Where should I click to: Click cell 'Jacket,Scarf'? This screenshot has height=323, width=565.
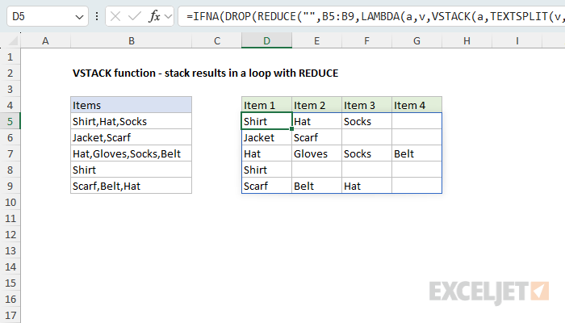(131, 138)
